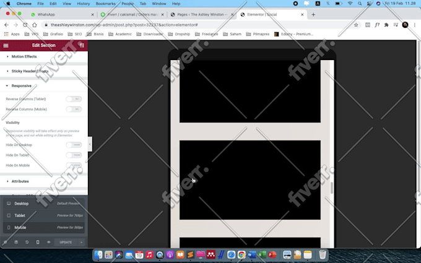Viewport: 421px width, 263px height.
Task: Expand the Attributes section
Action: (x=44, y=181)
